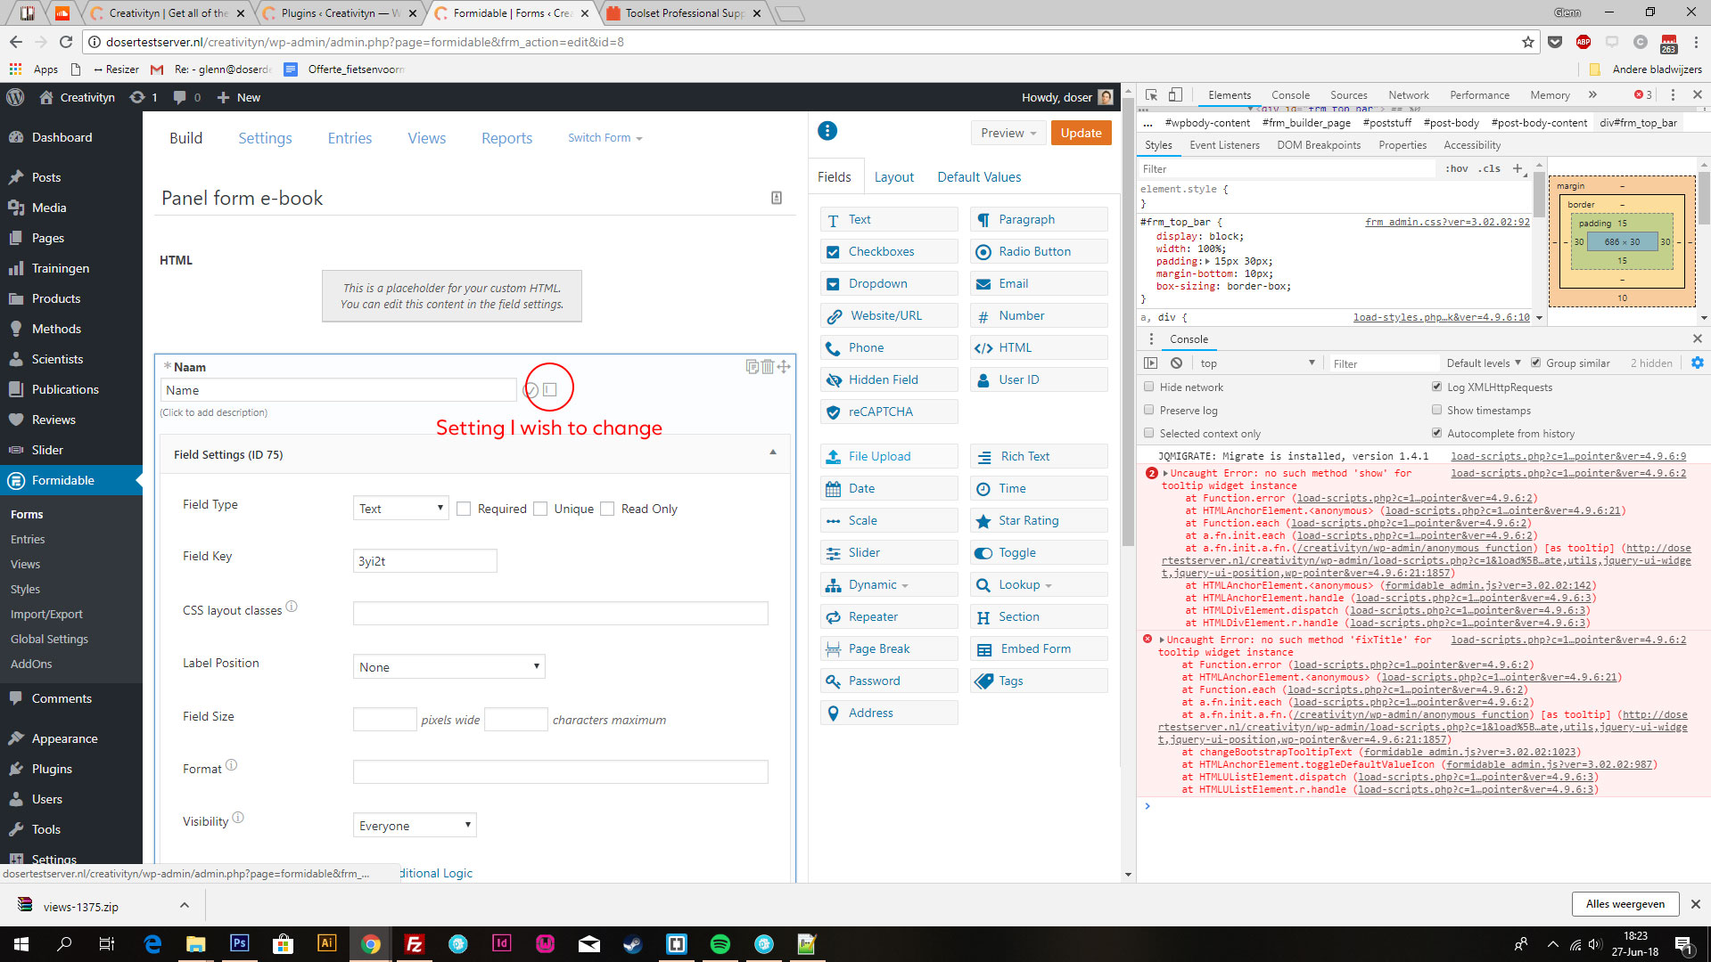Open the Preview dropdown button
Screen dimensions: 1711x962
pyautogui.click(x=1008, y=133)
